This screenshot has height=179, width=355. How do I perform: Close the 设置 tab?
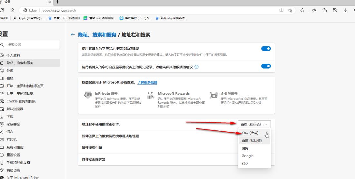(50, 2)
